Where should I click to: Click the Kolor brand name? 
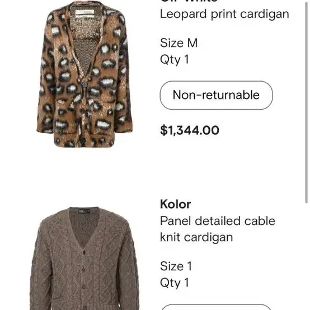pyautogui.click(x=175, y=204)
